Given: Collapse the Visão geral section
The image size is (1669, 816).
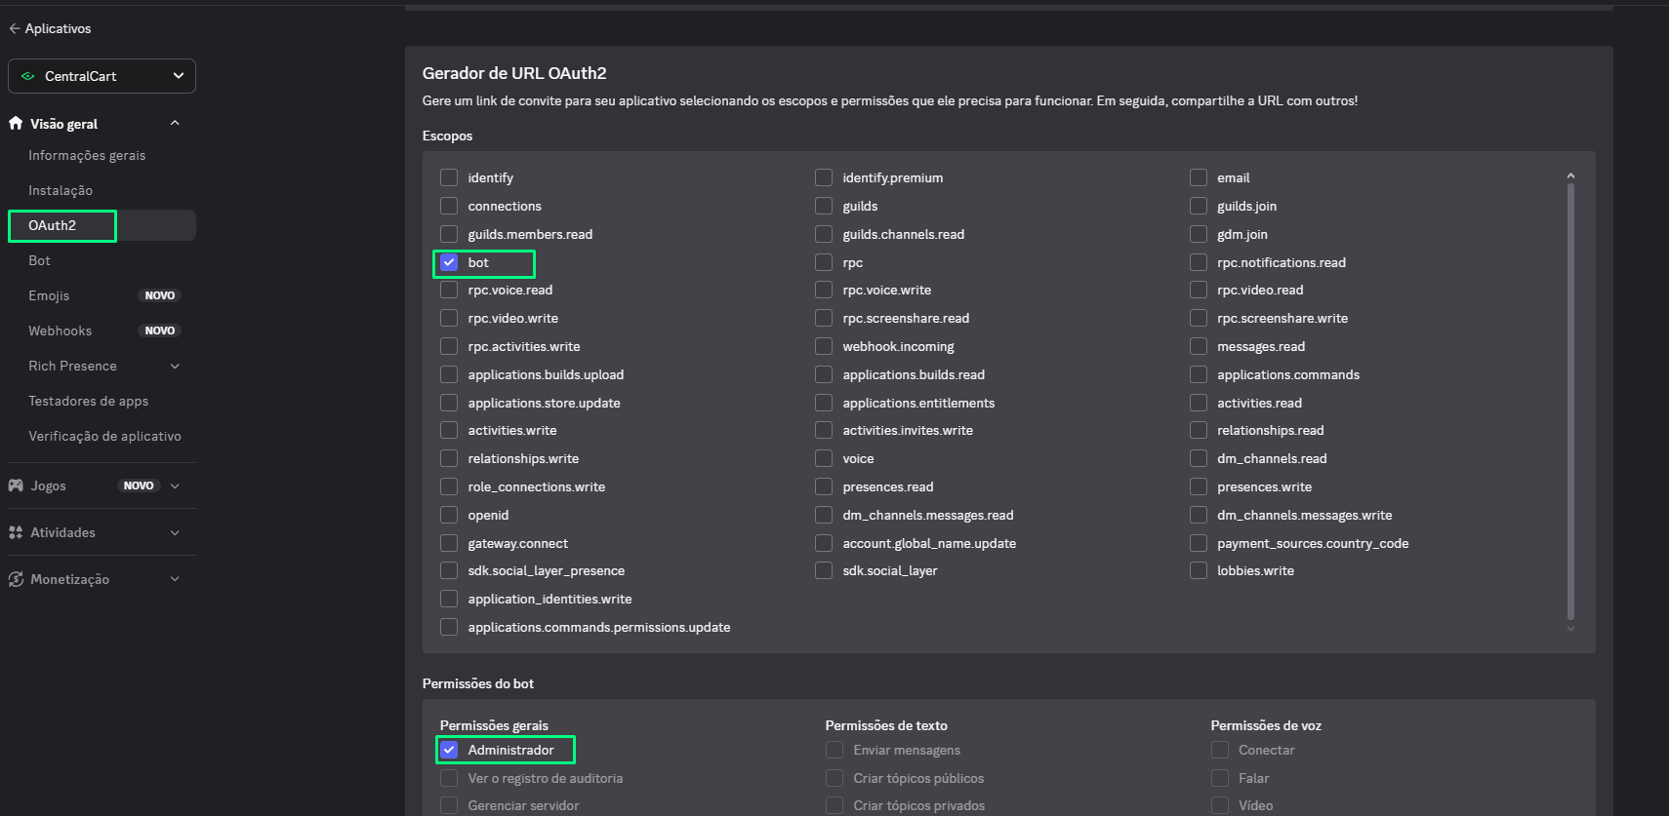Looking at the screenshot, I should tap(175, 123).
